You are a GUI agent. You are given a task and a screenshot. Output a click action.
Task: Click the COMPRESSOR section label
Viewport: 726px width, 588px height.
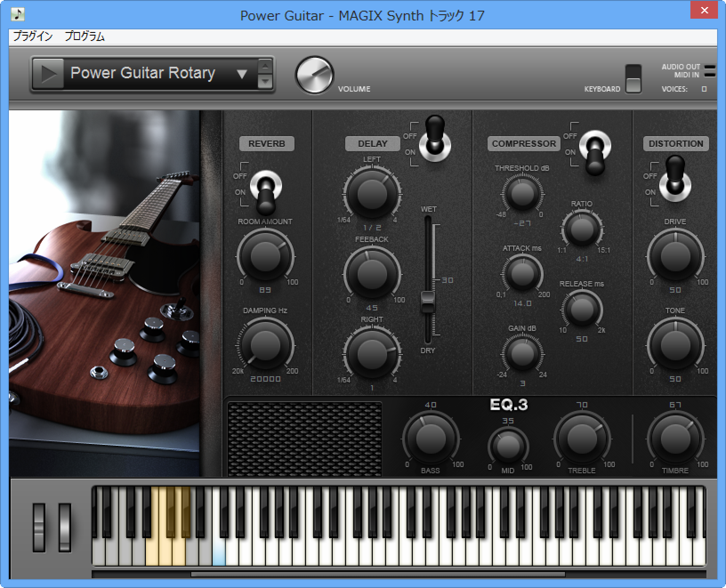coord(524,144)
